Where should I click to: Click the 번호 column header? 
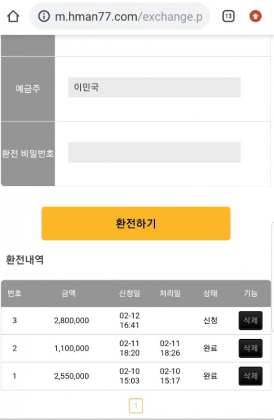pos(14,293)
